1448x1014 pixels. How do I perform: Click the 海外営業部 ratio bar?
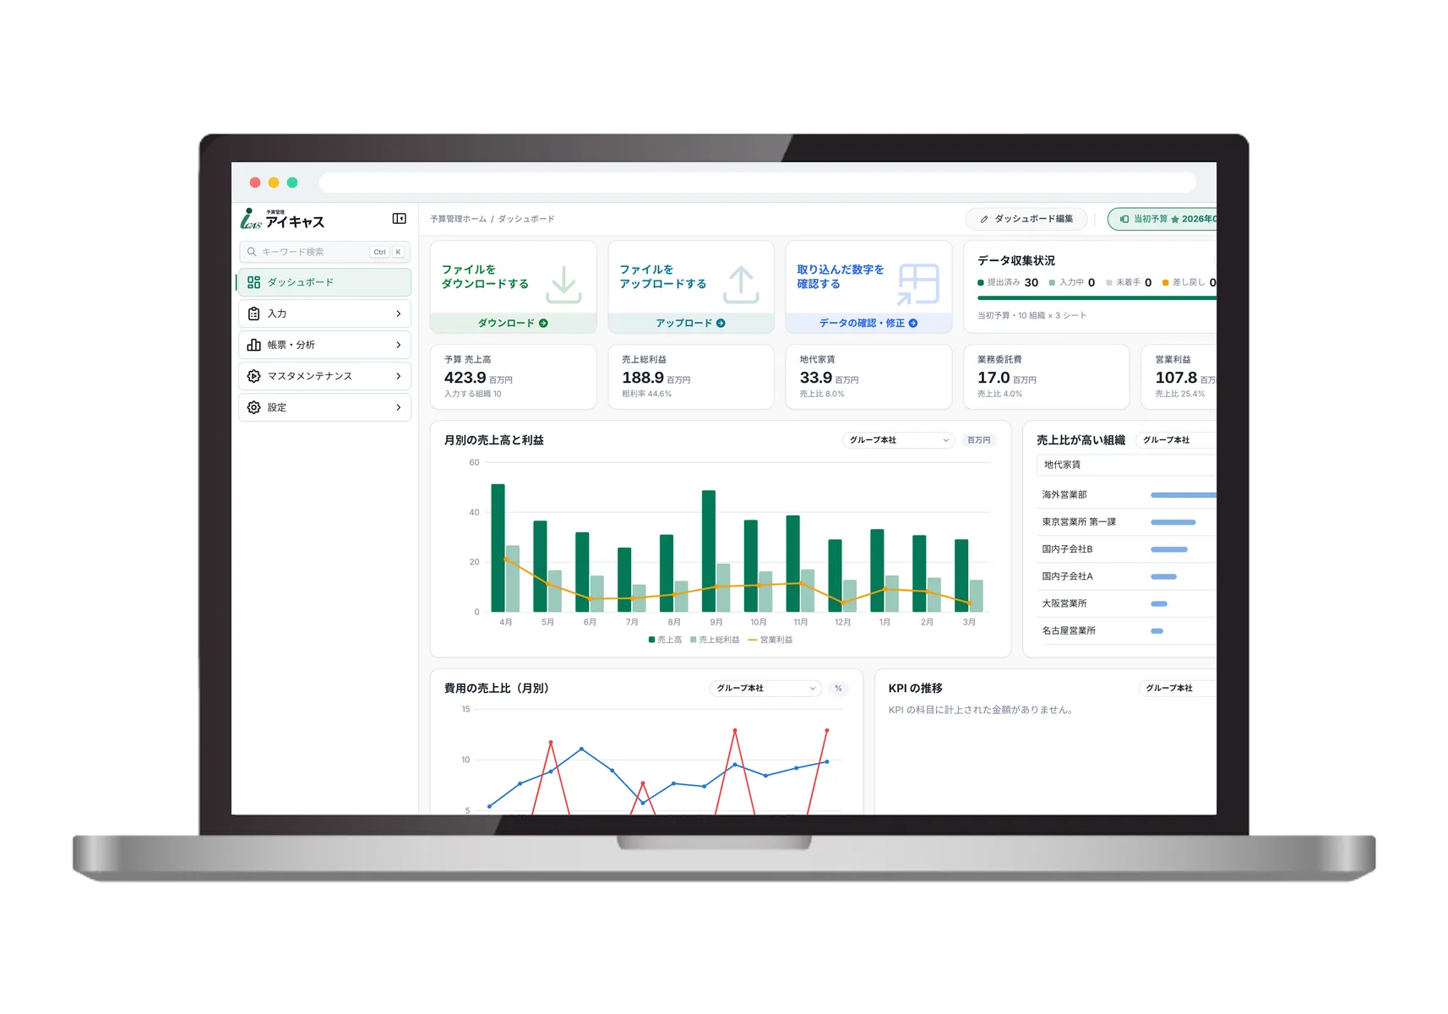[x=1184, y=495]
